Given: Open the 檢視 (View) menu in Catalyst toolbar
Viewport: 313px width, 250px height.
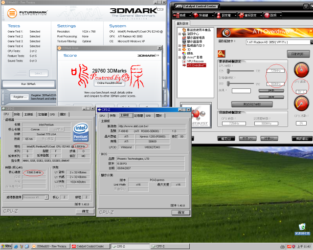Looking at the screenshot, I should [181, 15].
